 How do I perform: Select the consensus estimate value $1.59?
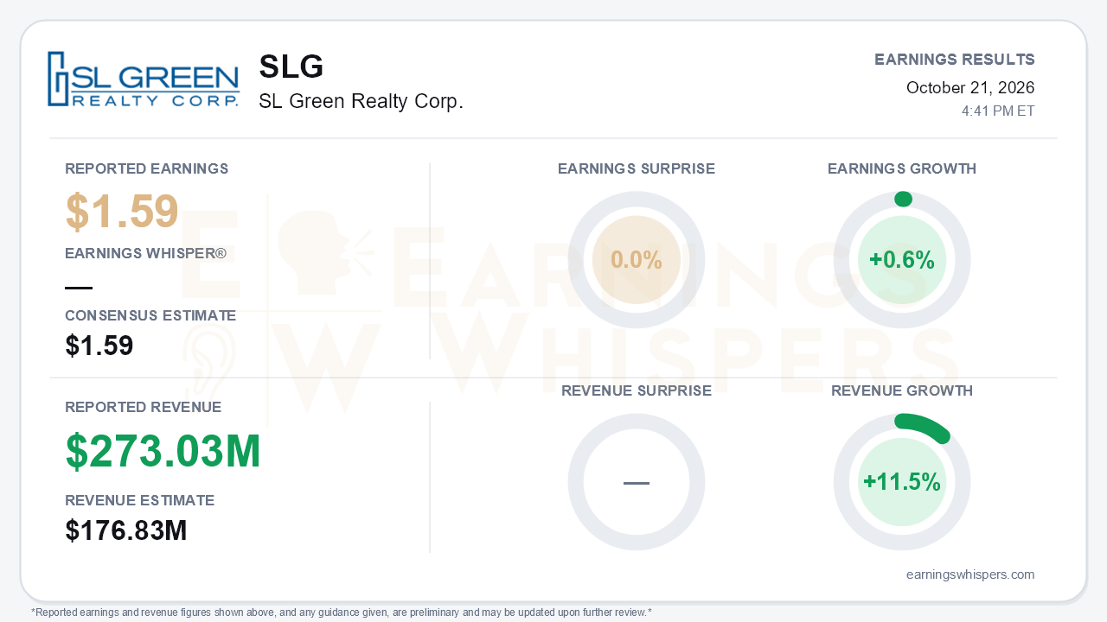click(99, 346)
